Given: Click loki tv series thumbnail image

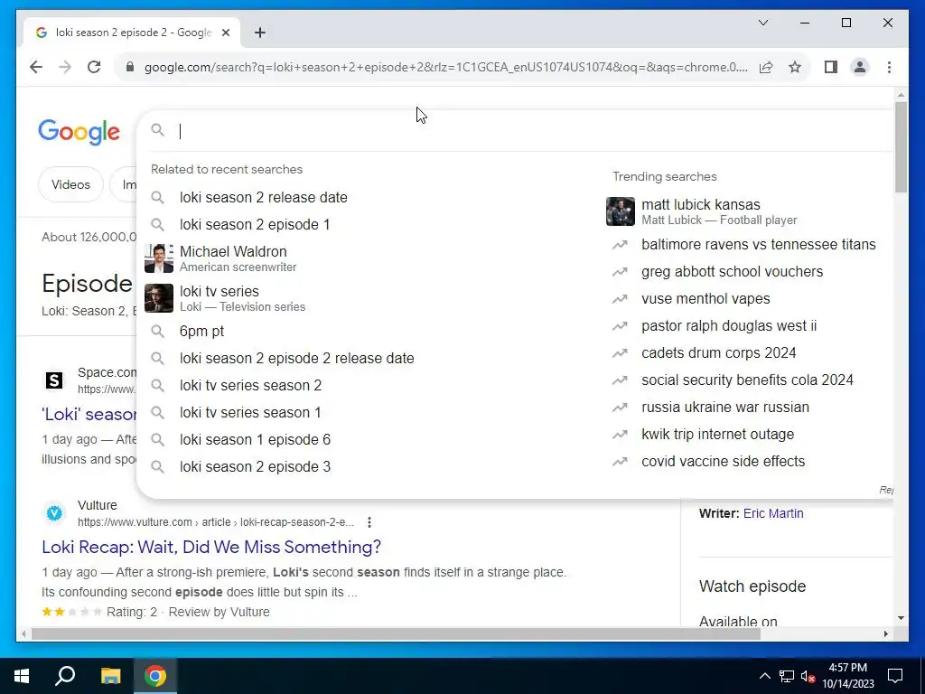Looking at the screenshot, I should [x=159, y=298].
